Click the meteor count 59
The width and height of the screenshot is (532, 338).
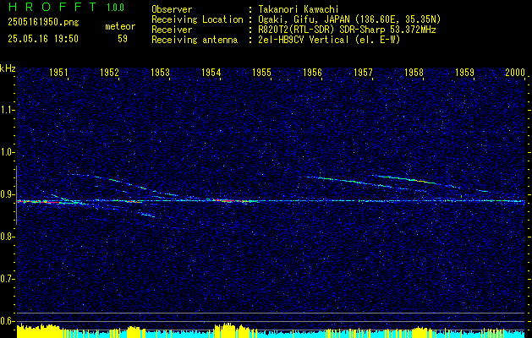[x=123, y=39]
